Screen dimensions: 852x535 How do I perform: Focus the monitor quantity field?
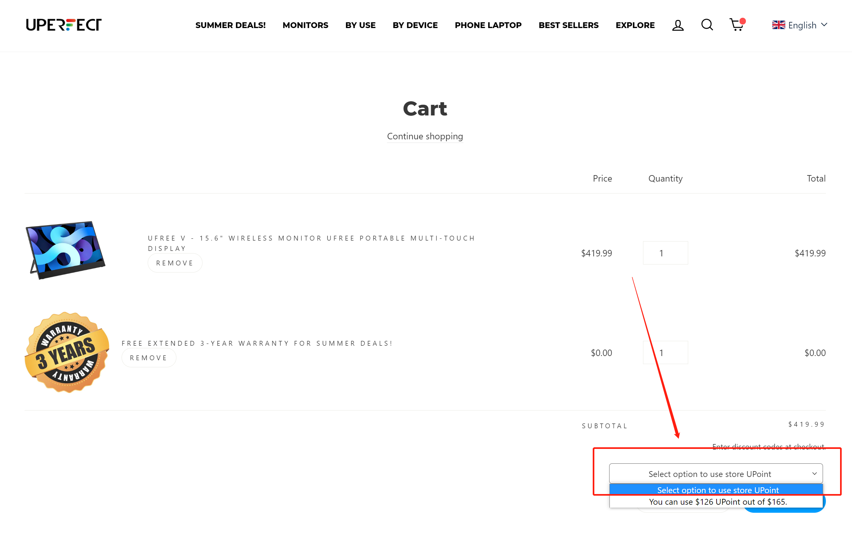665,253
